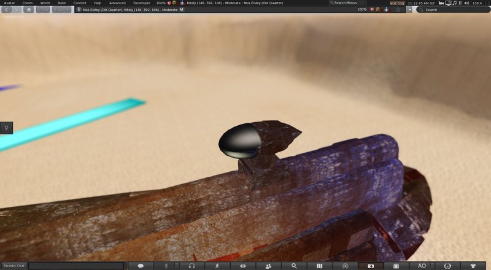Open the people icon in bottom toolbar

coord(268,266)
